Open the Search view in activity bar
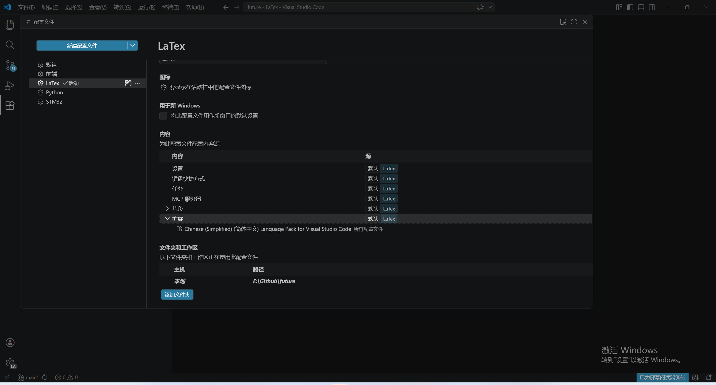This screenshot has width=716, height=385. point(10,45)
